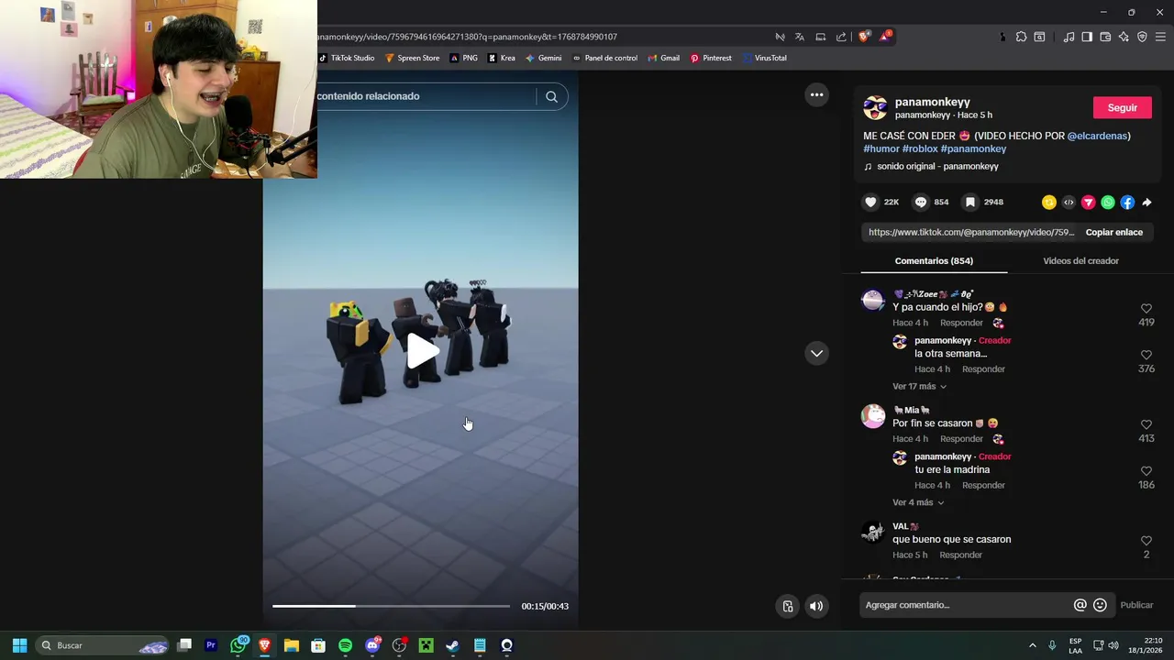This screenshot has width=1174, height=660.
Task: Type in the Agregar comentario field
Action: [966, 605]
